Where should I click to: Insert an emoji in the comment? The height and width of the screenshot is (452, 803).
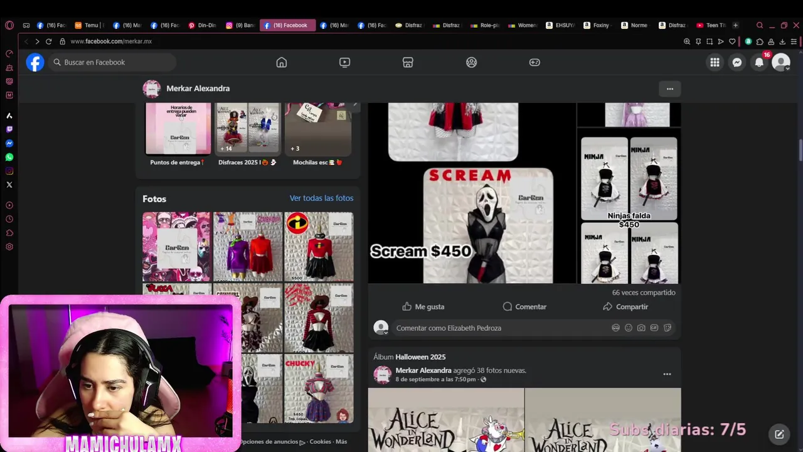click(x=628, y=328)
